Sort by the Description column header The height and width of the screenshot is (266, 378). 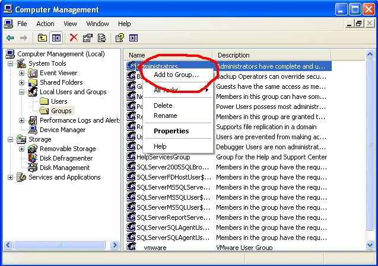coord(272,55)
